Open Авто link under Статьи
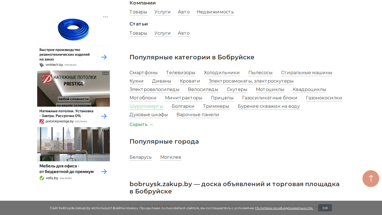382x215 pixels. [184, 33]
